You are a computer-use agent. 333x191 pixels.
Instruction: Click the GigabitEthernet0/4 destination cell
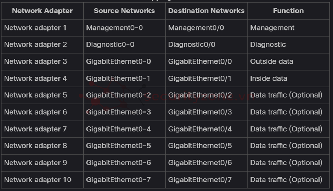click(x=200, y=129)
